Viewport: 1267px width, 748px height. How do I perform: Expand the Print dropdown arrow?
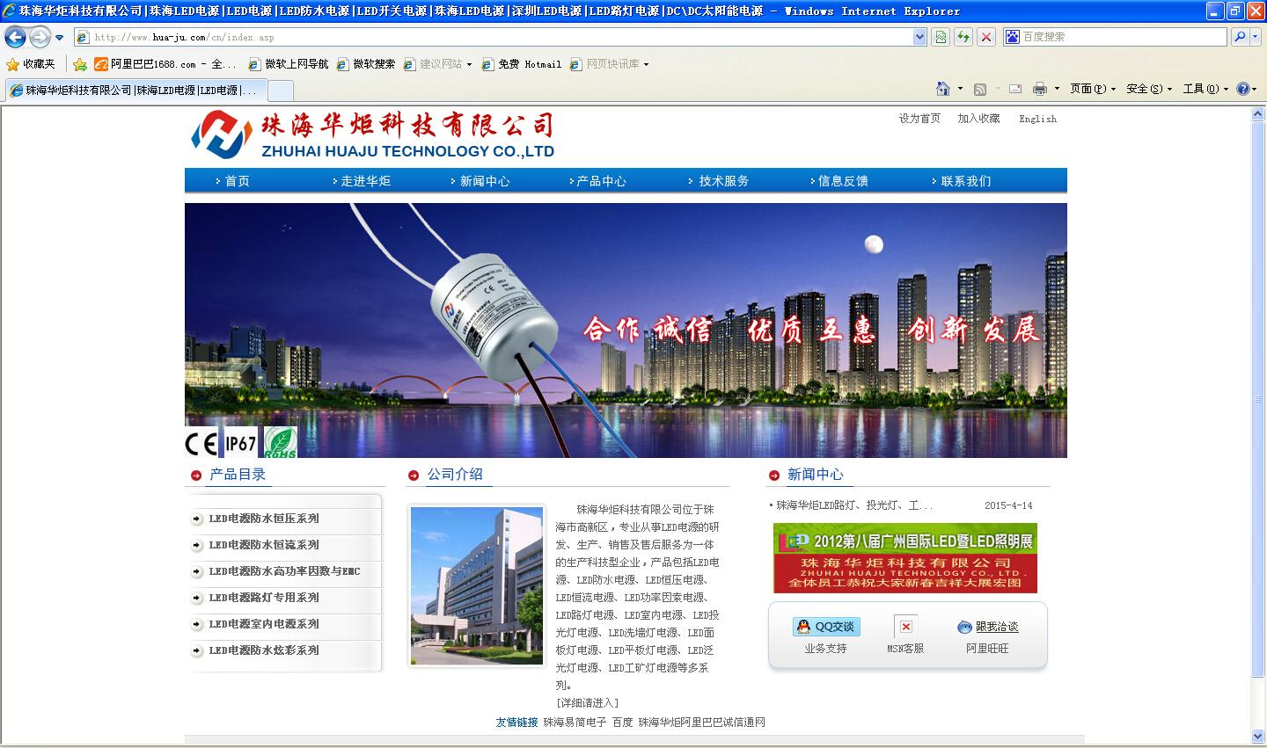tap(1057, 89)
